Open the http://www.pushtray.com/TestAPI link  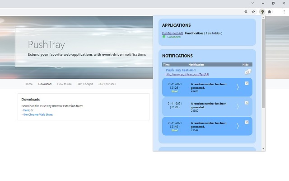click(x=187, y=74)
